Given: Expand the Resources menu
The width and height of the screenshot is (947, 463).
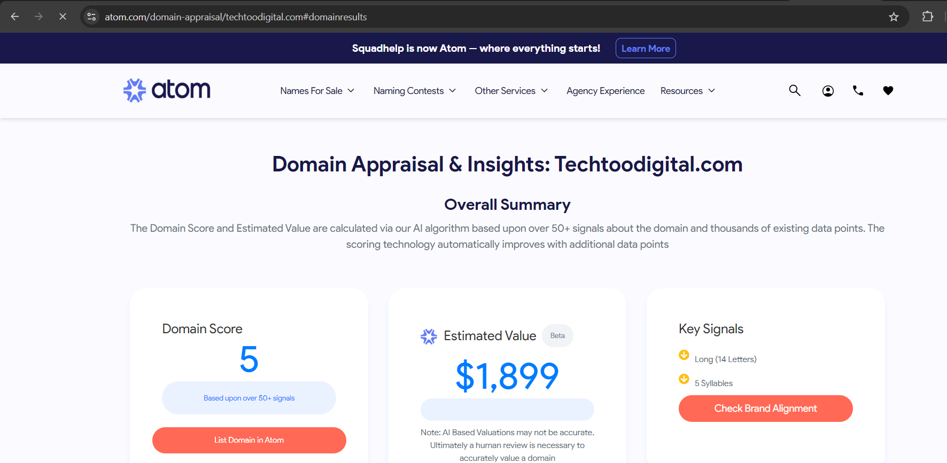Looking at the screenshot, I should [687, 91].
